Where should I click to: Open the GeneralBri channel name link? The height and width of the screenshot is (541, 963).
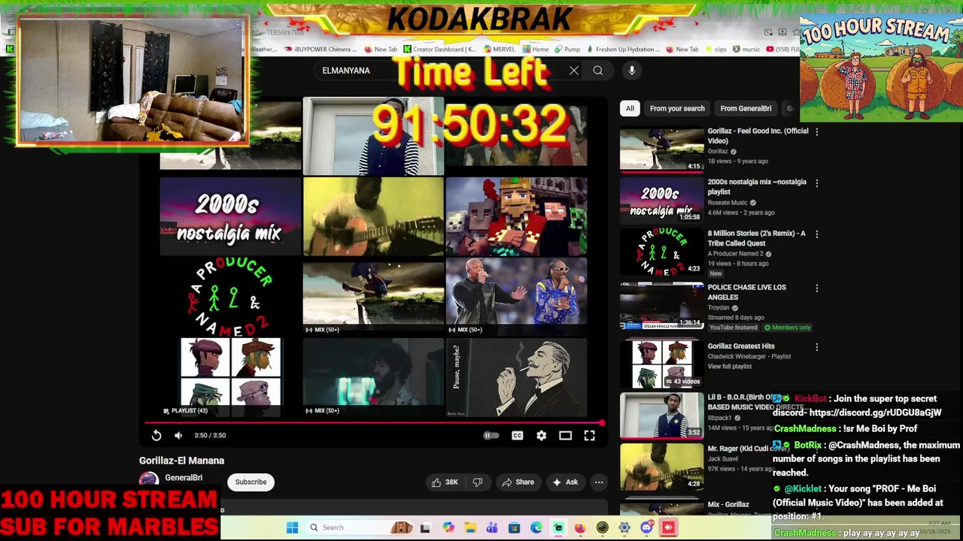coord(184,478)
